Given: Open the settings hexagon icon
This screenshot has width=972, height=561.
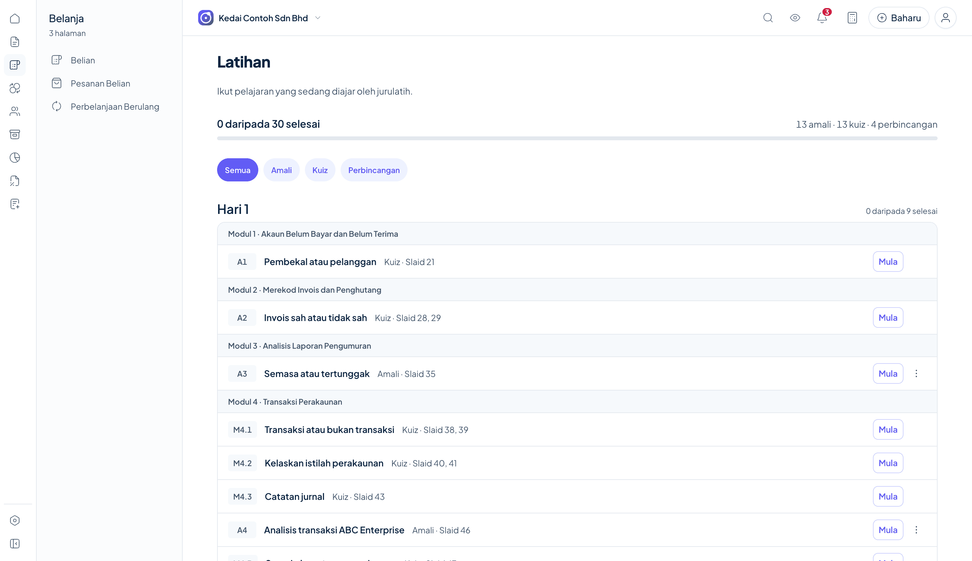Looking at the screenshot, I should coord(15,520).
